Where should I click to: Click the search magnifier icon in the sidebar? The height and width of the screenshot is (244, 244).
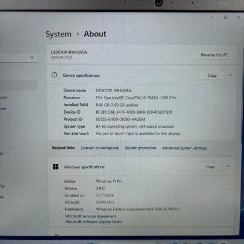[x=32, y=58]
